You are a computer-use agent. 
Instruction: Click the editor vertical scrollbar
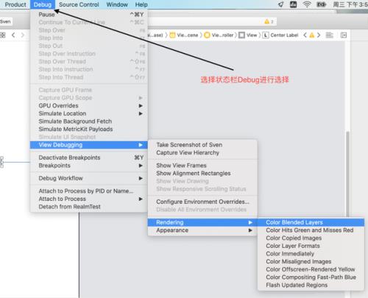point(347,174)
